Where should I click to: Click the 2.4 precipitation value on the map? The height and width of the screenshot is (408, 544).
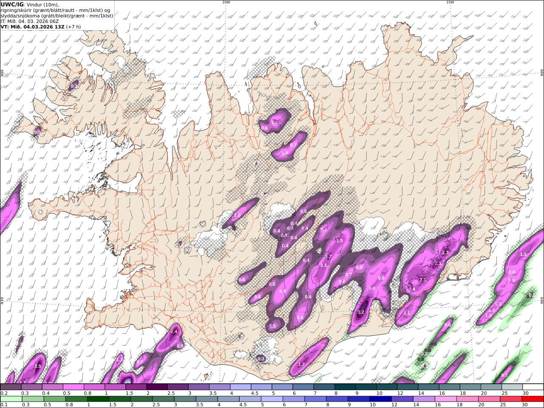tap(173, 331)
